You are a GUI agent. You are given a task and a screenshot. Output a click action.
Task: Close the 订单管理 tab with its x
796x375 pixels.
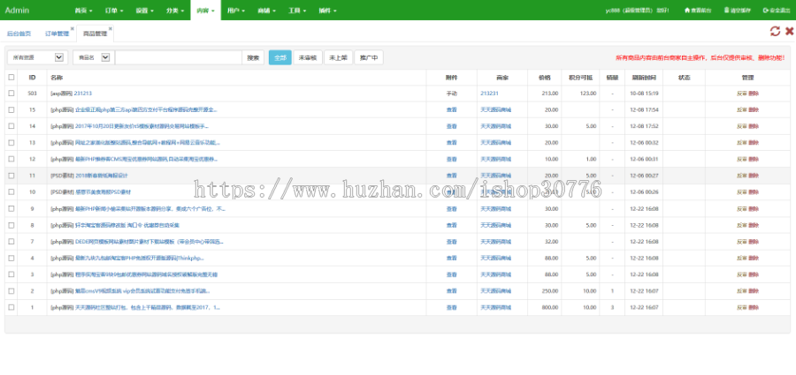tap(73, 28)
